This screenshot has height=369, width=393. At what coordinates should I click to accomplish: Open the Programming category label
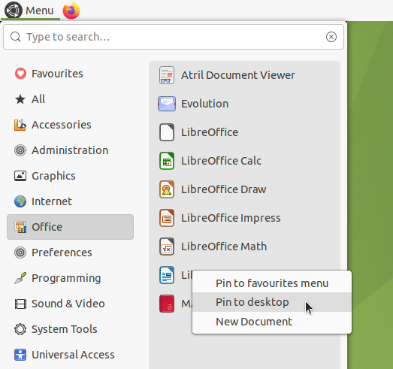[66, 278]
